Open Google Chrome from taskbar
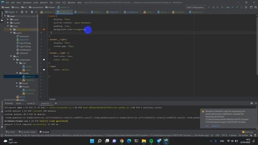Image resolution: width=258 pixels, height=145 pixels. coord(122,141)
